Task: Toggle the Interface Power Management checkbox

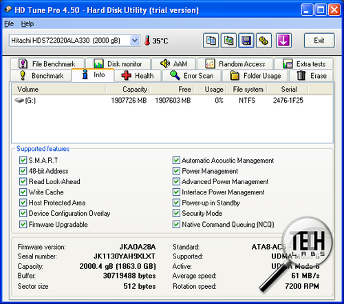Action: [176, 192]
